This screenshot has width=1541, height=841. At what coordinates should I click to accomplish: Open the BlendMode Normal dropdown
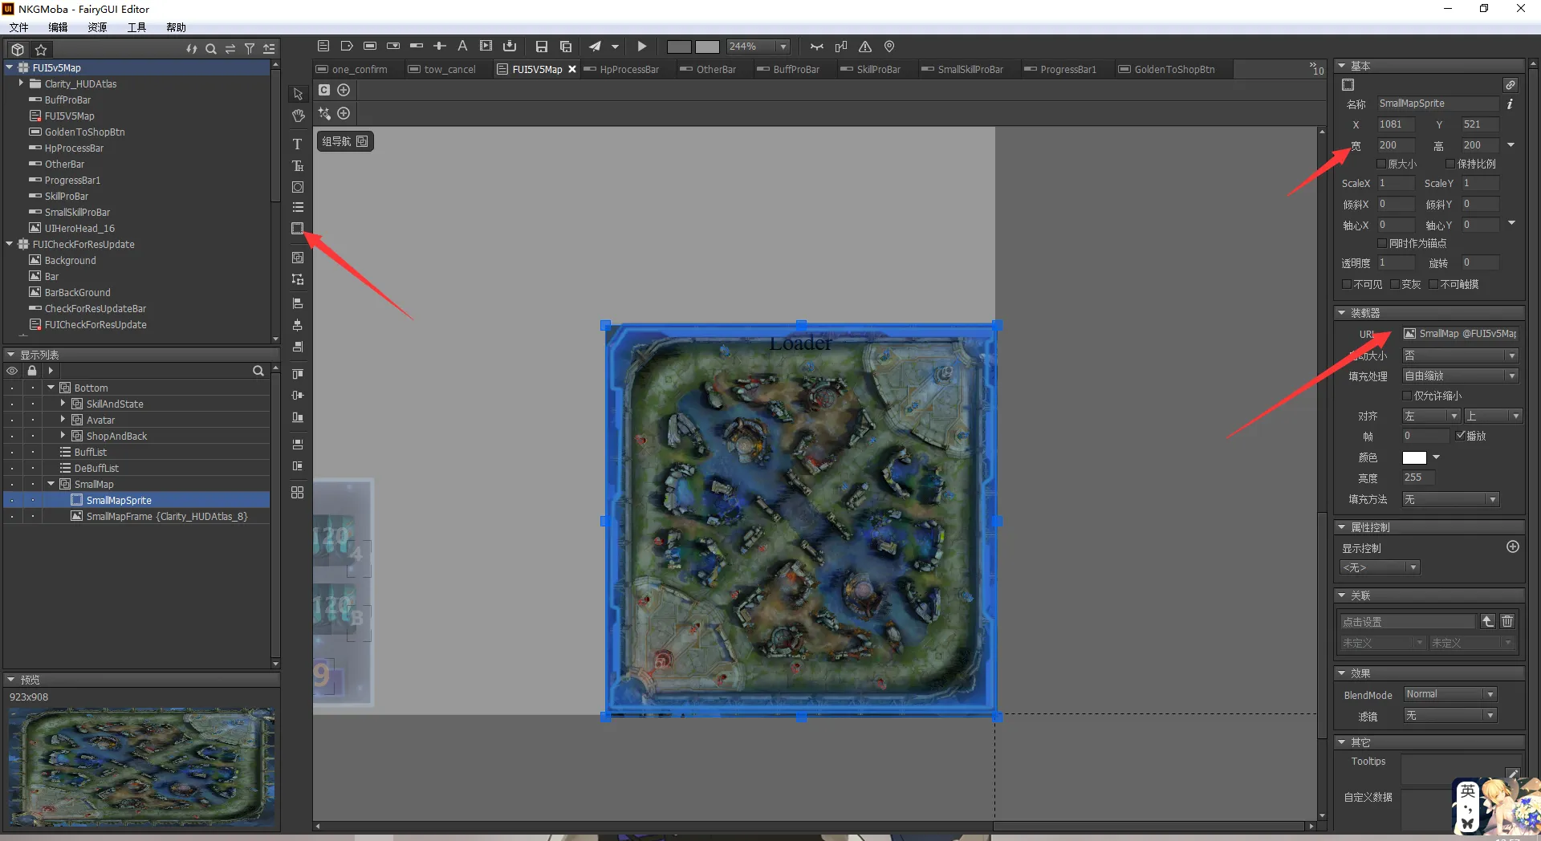click(1450, 694)
